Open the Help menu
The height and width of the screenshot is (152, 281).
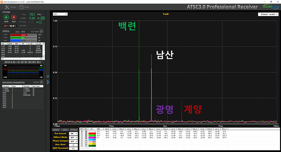pos(24,7)
